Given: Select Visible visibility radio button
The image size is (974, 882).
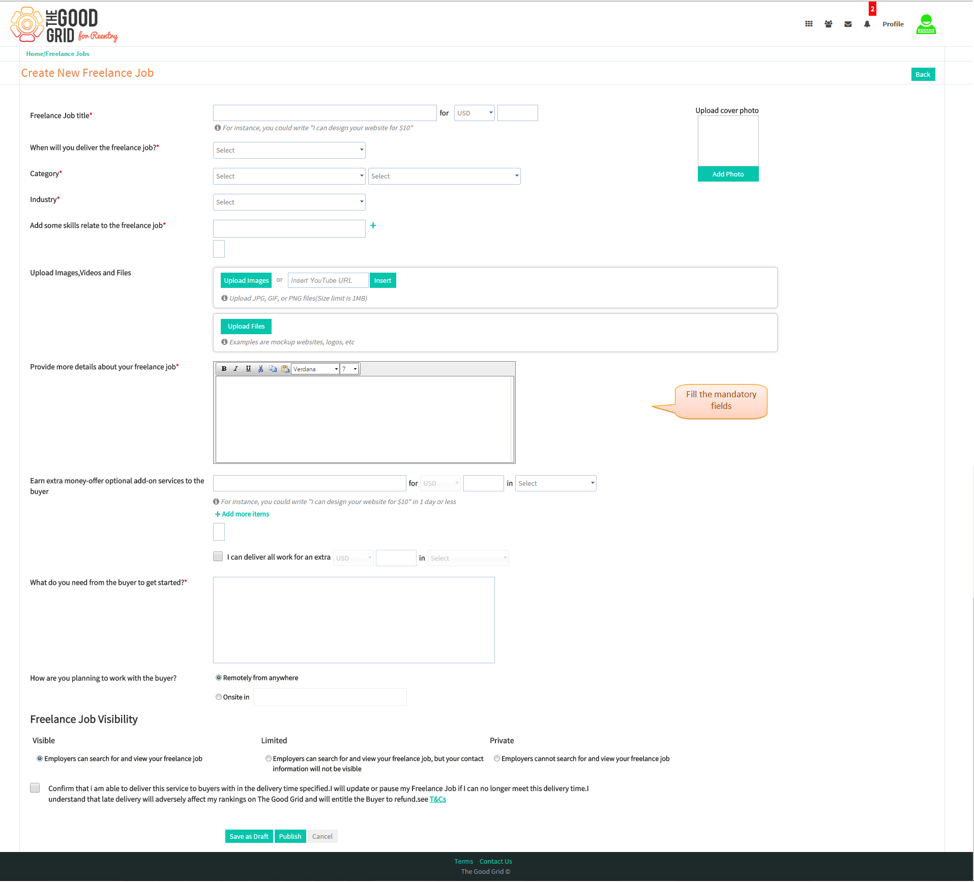Looking at the screenshot, I should tap(40, 758).
